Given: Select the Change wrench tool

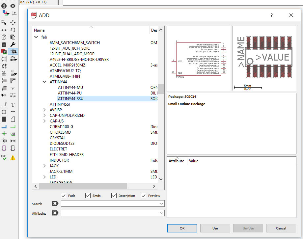Looking at the screenshot, I should tap(13, 44).
